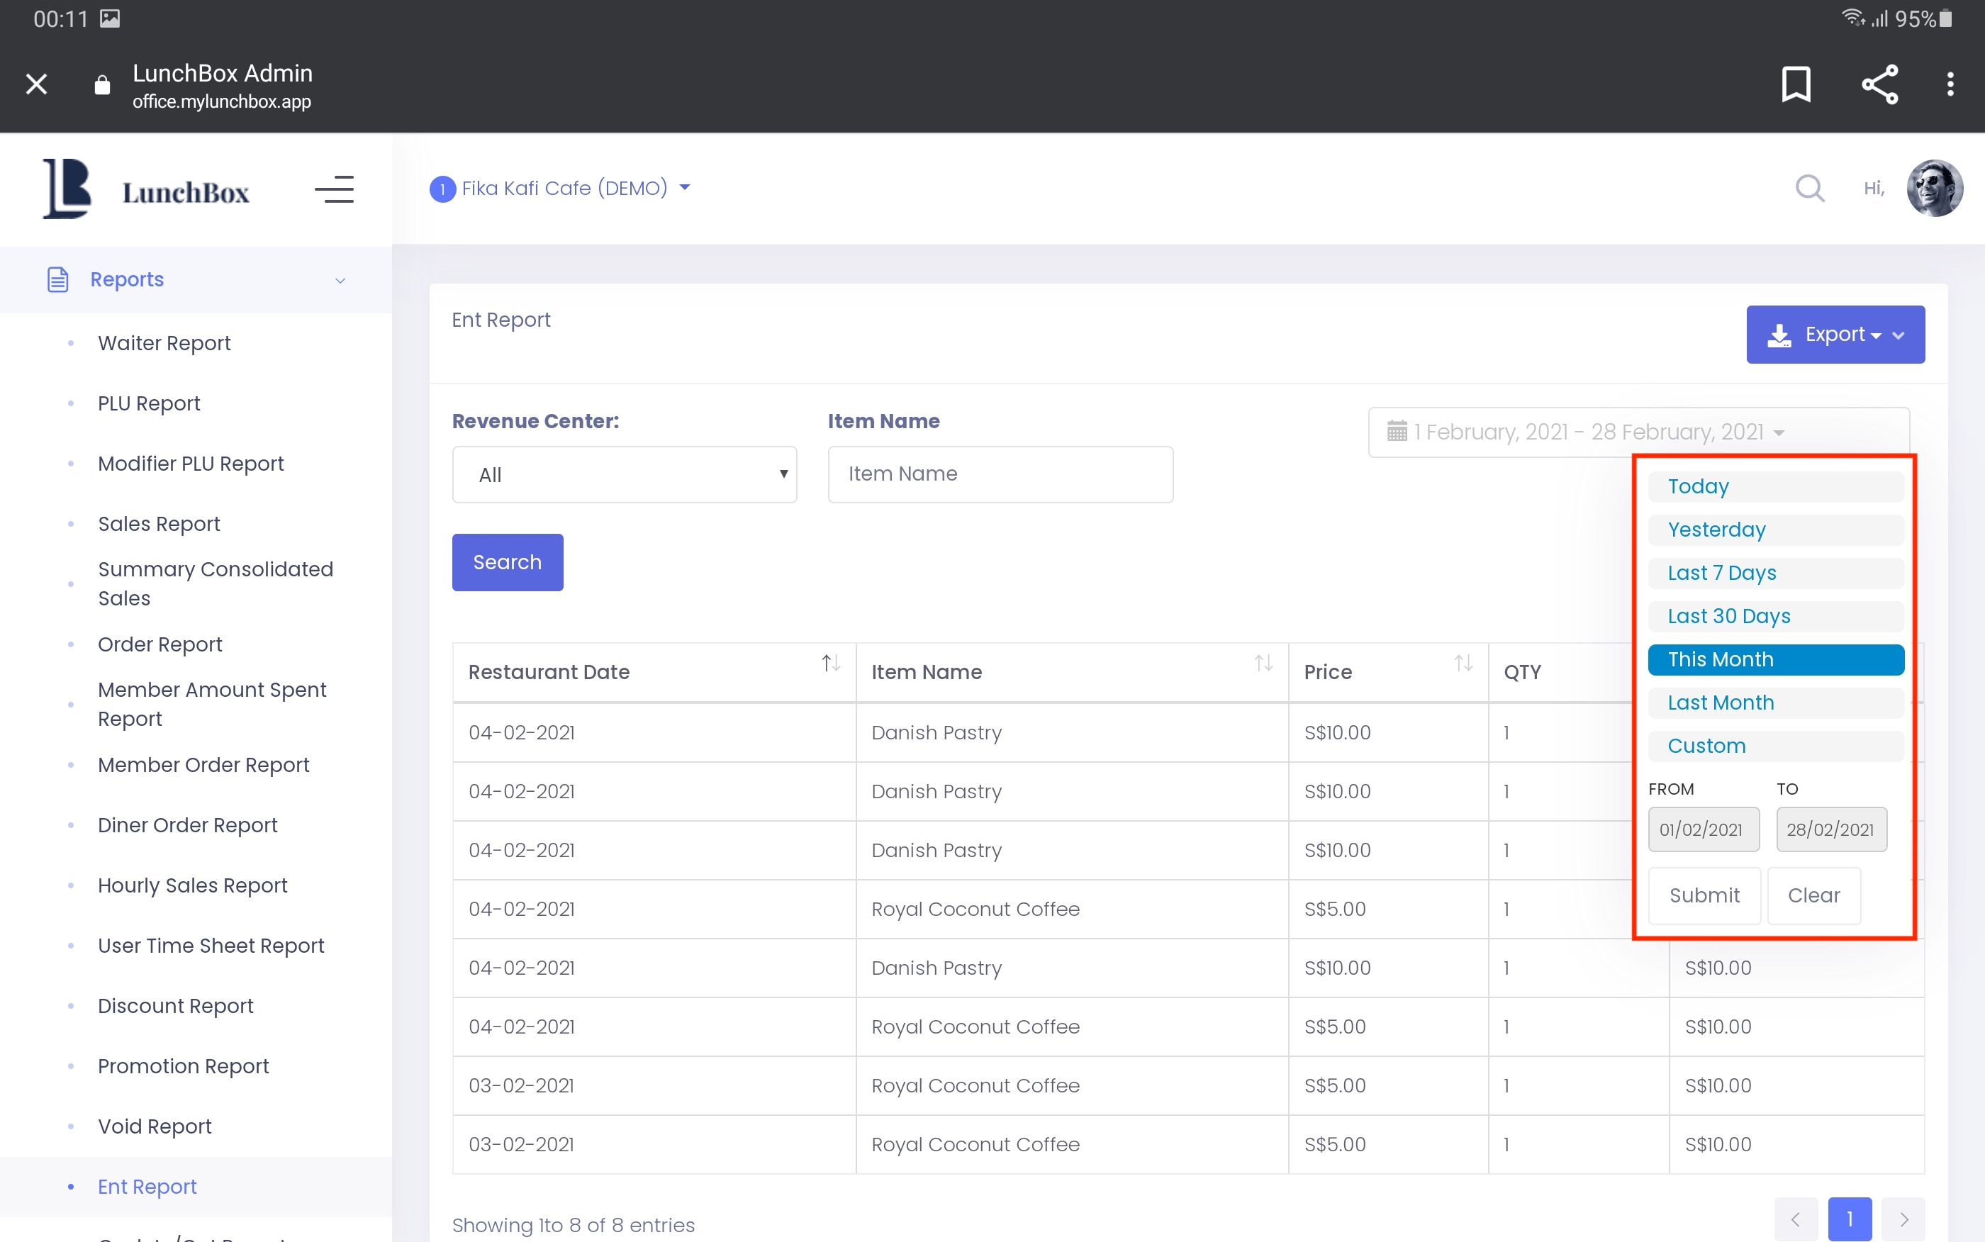Focus the Item Name input field
Screen dimensions: 1985x1242
click(1000, 475)
